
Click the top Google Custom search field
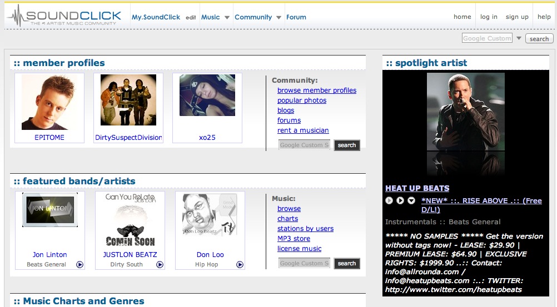click(487, 38)
